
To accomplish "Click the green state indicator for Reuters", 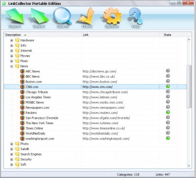I will (x=168, y=112).
